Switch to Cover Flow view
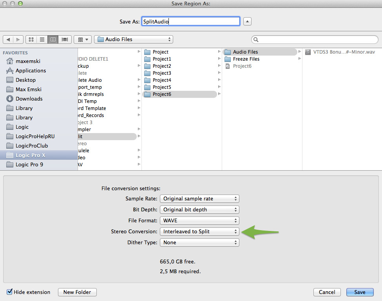 (x=64, y=39)
